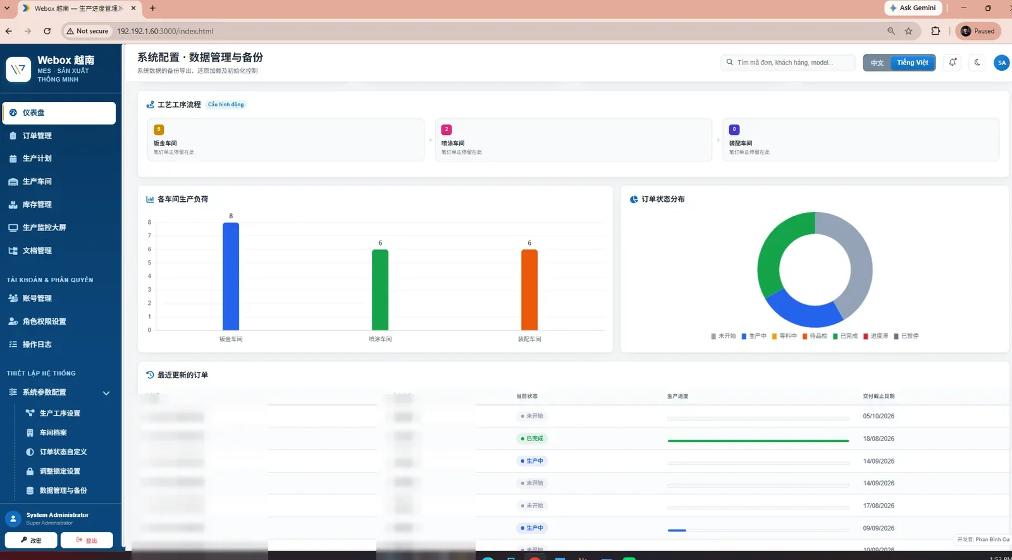Toggle 进度滞 legend entry

coord(875,336)
